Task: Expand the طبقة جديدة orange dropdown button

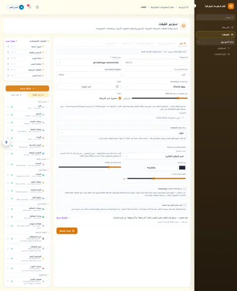Action: click(x=28, y=89)
